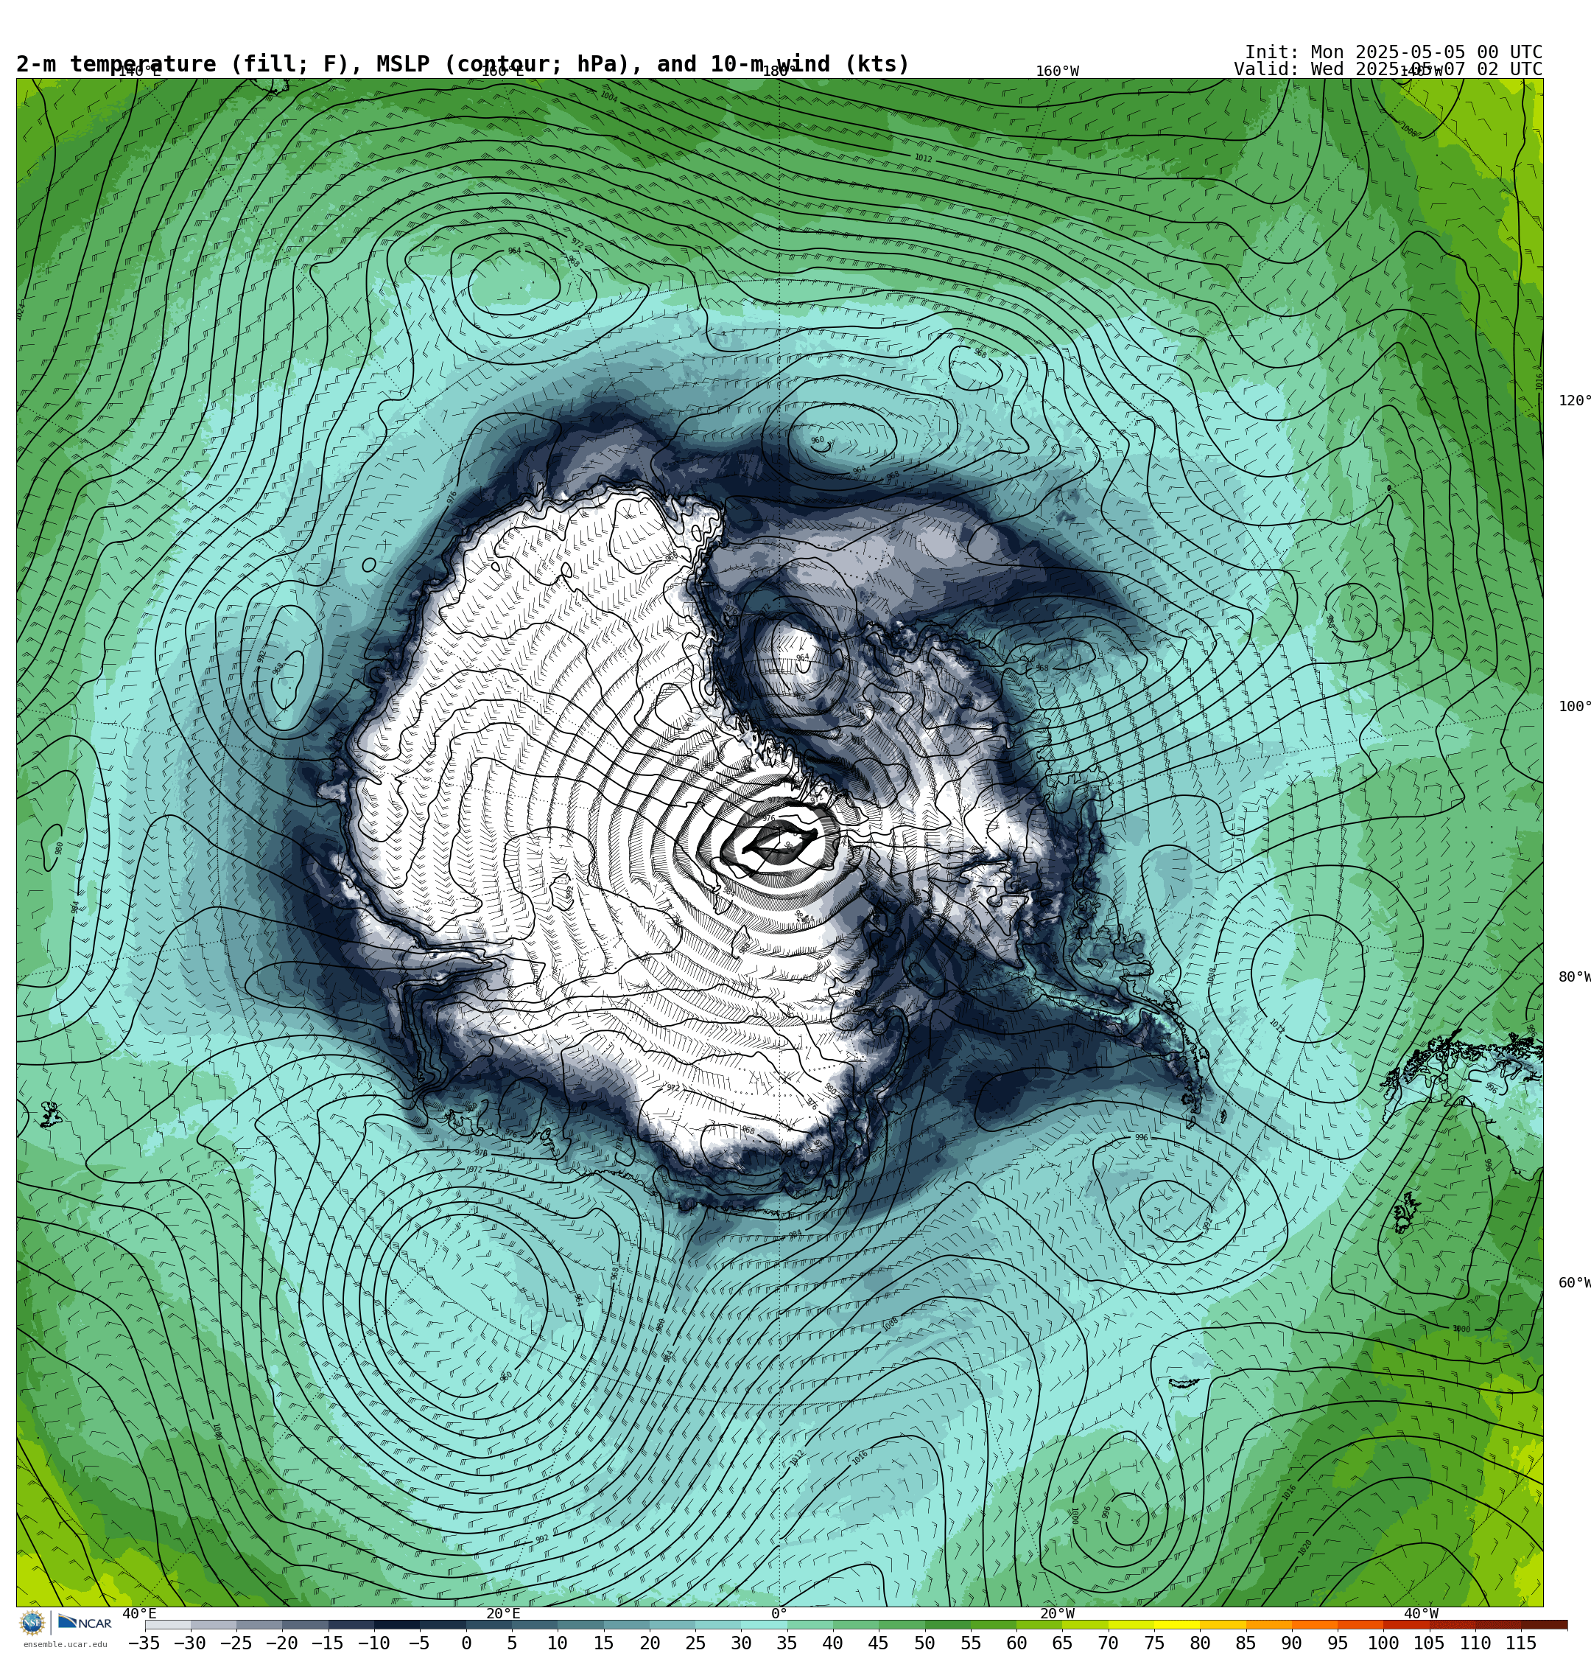Click the '20°W' longitude label at bottom
The height and width of the screenshot is (1653, 1591).
[x=1057, y=1613]
